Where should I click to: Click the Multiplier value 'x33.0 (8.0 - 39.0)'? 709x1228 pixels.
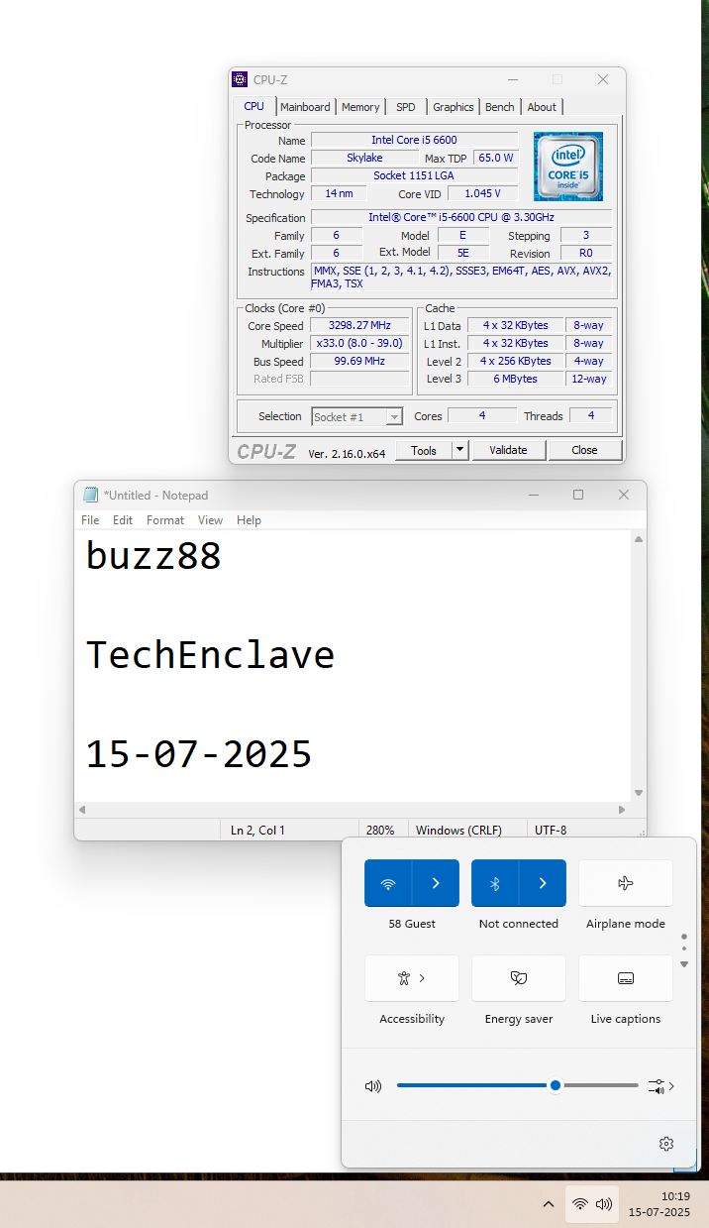tap(359, 343)
